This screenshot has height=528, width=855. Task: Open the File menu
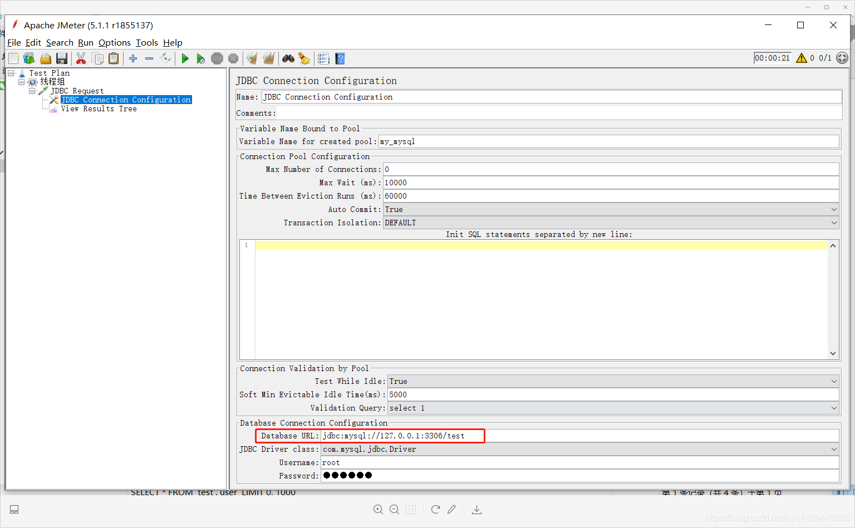pyautogui.click(x=14, y=43)
